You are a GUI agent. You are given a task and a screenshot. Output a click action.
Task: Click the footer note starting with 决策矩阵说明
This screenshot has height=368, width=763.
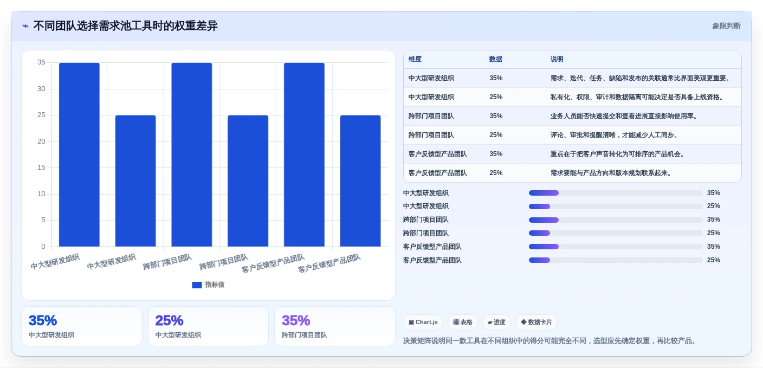tap(549, 341)
